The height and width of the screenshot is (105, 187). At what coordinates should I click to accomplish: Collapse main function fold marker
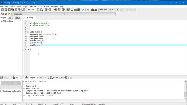(28, 32)
